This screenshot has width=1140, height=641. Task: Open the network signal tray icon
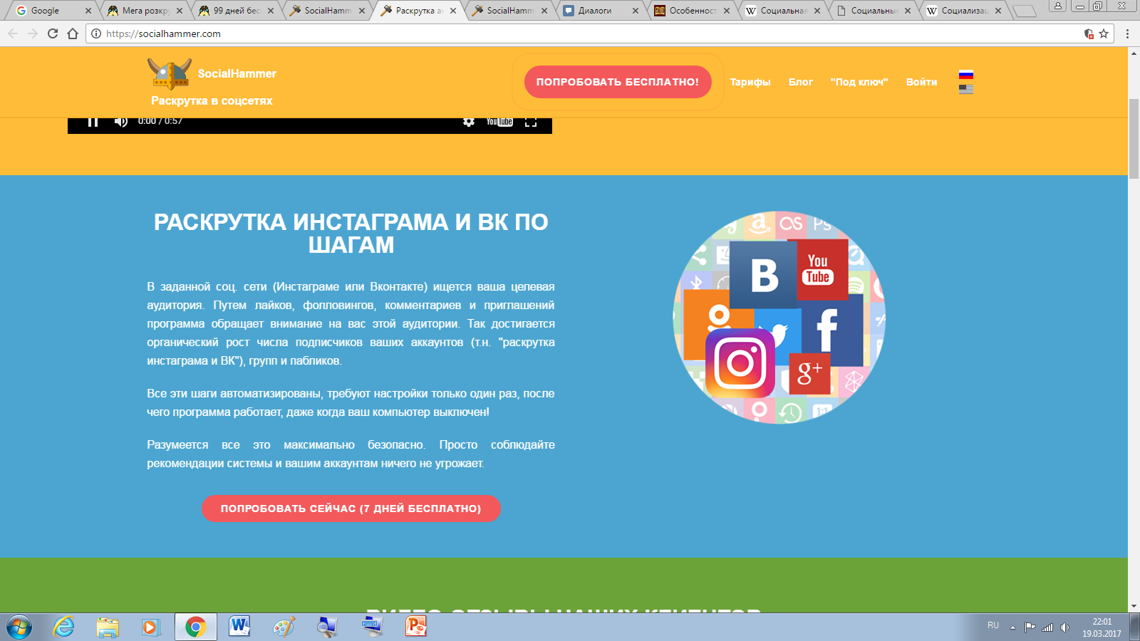click(x=1047, y=627)
